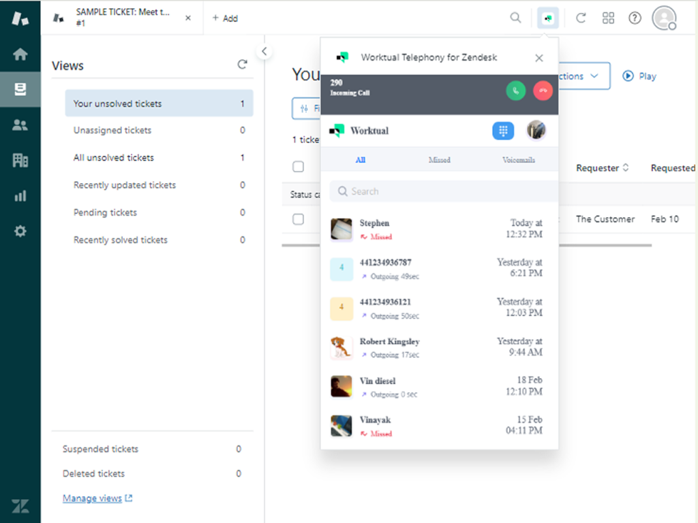The width and height of the screenshot is (698, 523).
Task: Toggle the select-all tickets checkbox
Action: (x=298, y=167)
